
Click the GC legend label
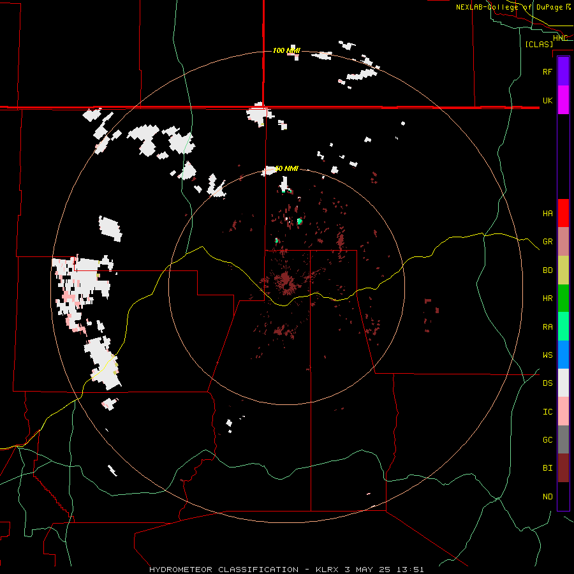547,439
